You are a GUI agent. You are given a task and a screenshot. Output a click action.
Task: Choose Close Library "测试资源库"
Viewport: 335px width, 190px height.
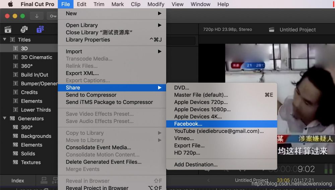112,32
